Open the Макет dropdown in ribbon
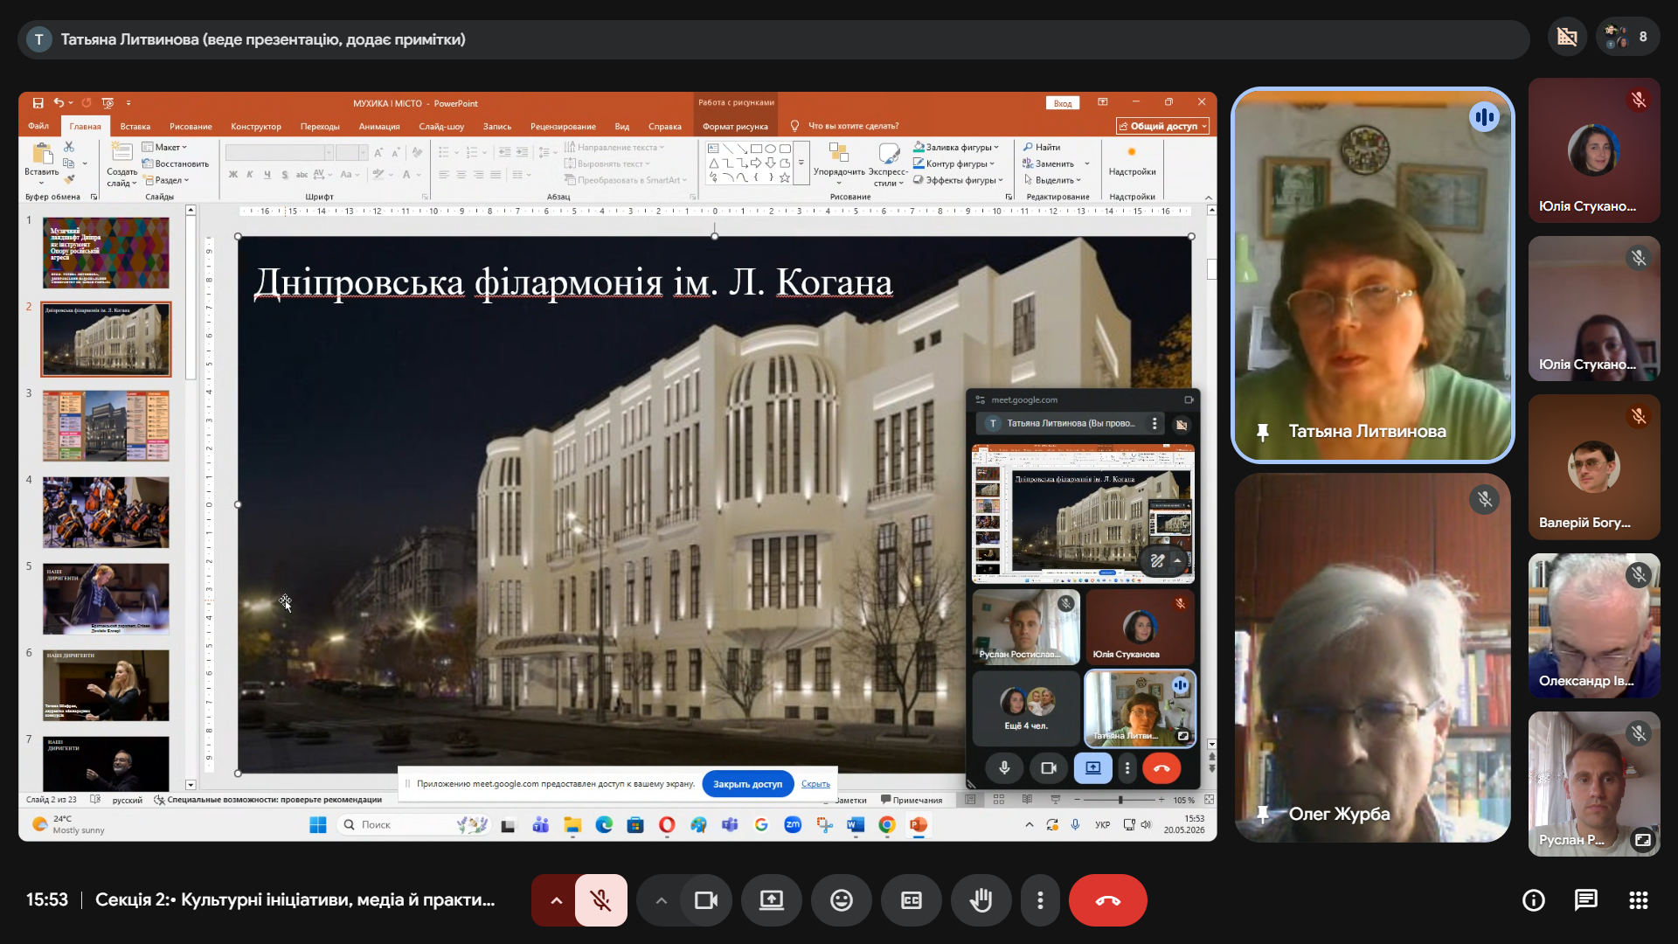Image resolution: width=1678 pixels, height=944 pixels. click(165, 147)
